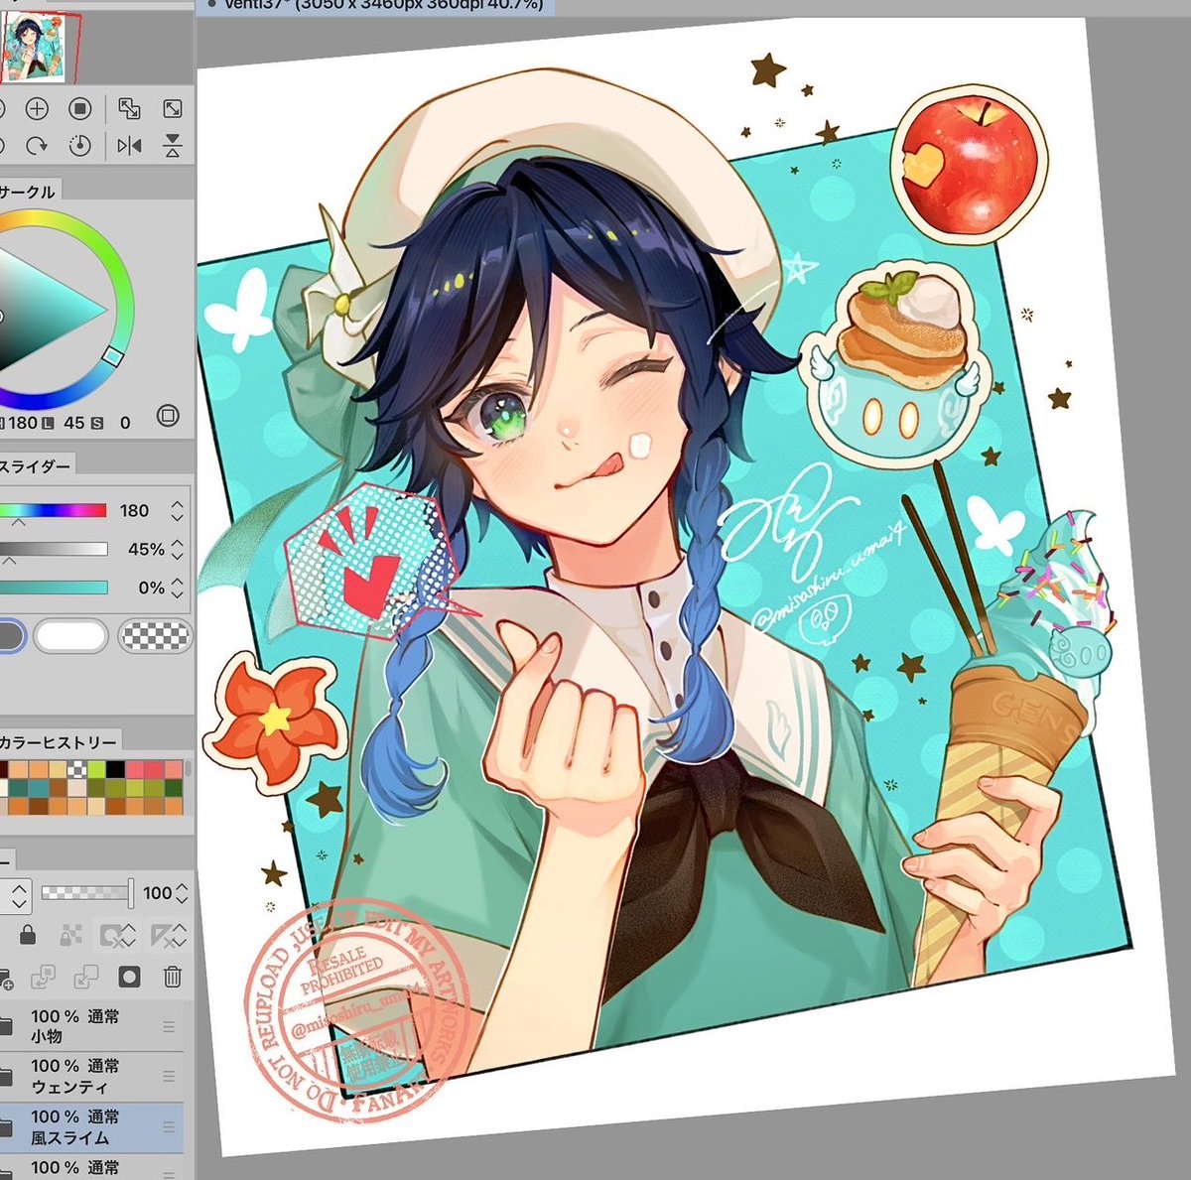This screenshot has width=1191, height=1180.
Task: Delete the layer using the trash icon
Action: pyautogui.click(x=173, y=978)
